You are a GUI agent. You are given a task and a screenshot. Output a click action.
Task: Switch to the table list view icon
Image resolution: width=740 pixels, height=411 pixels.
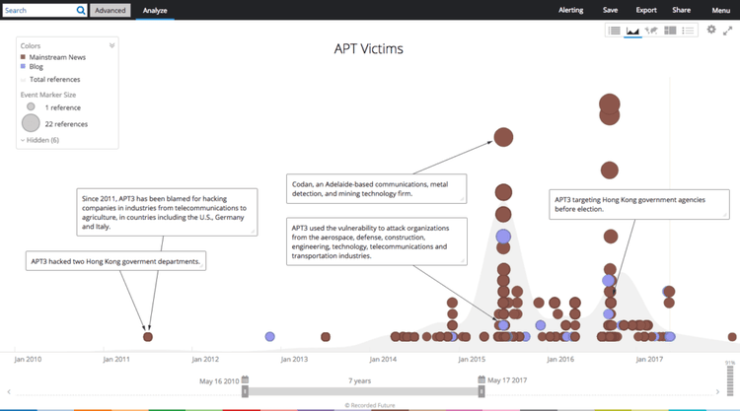615,31
